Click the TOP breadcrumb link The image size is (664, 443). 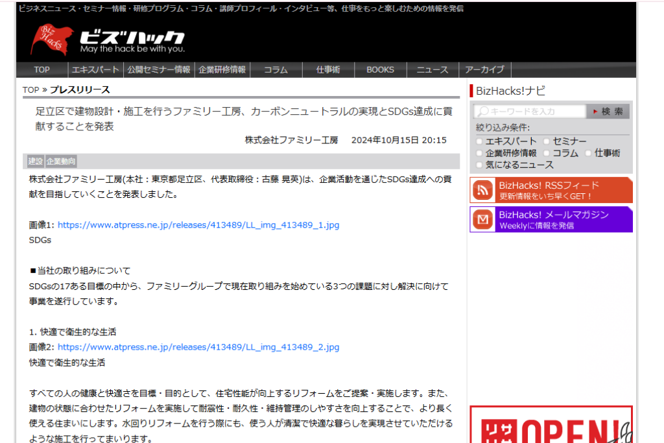31,90
